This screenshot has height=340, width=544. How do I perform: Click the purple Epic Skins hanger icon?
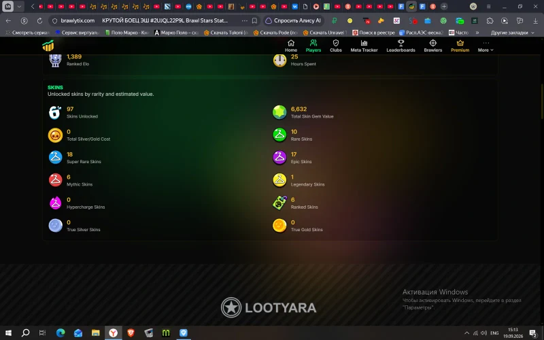279,158
